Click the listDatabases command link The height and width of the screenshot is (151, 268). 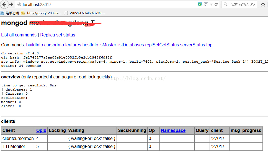pos(131,45)
